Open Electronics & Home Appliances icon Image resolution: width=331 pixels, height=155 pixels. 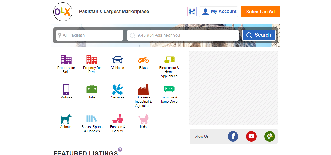[x=169, y=60]
